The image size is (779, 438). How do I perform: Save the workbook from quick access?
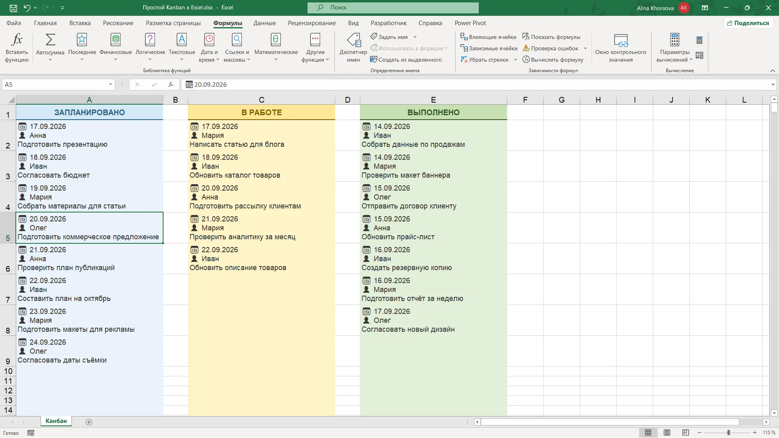click(13, 8)
